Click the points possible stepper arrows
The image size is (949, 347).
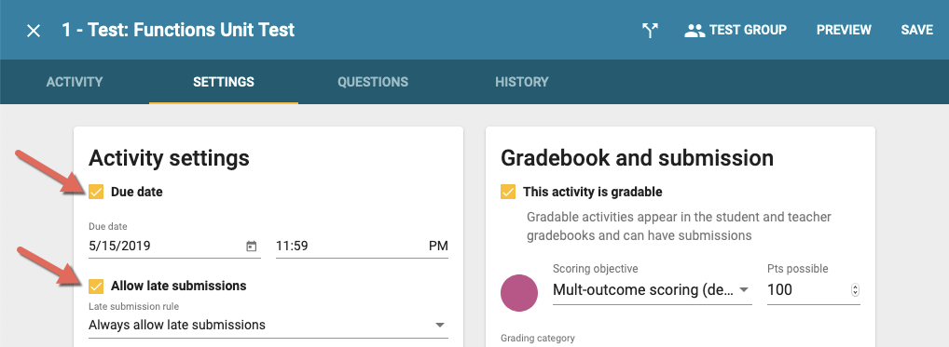pos(855,289)
